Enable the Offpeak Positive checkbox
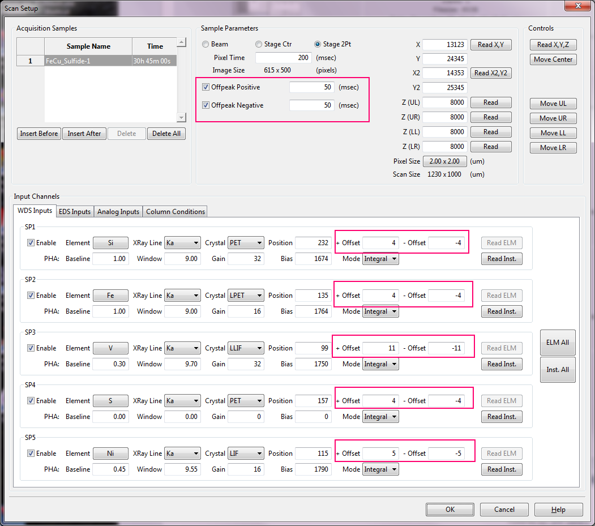Viewport: 595px width, 526px height. 206,87
